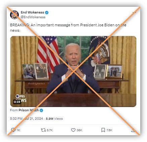Like the tweet with the heart icon
This screenshot has height=142, width=147.
click(x=73, y=130)
